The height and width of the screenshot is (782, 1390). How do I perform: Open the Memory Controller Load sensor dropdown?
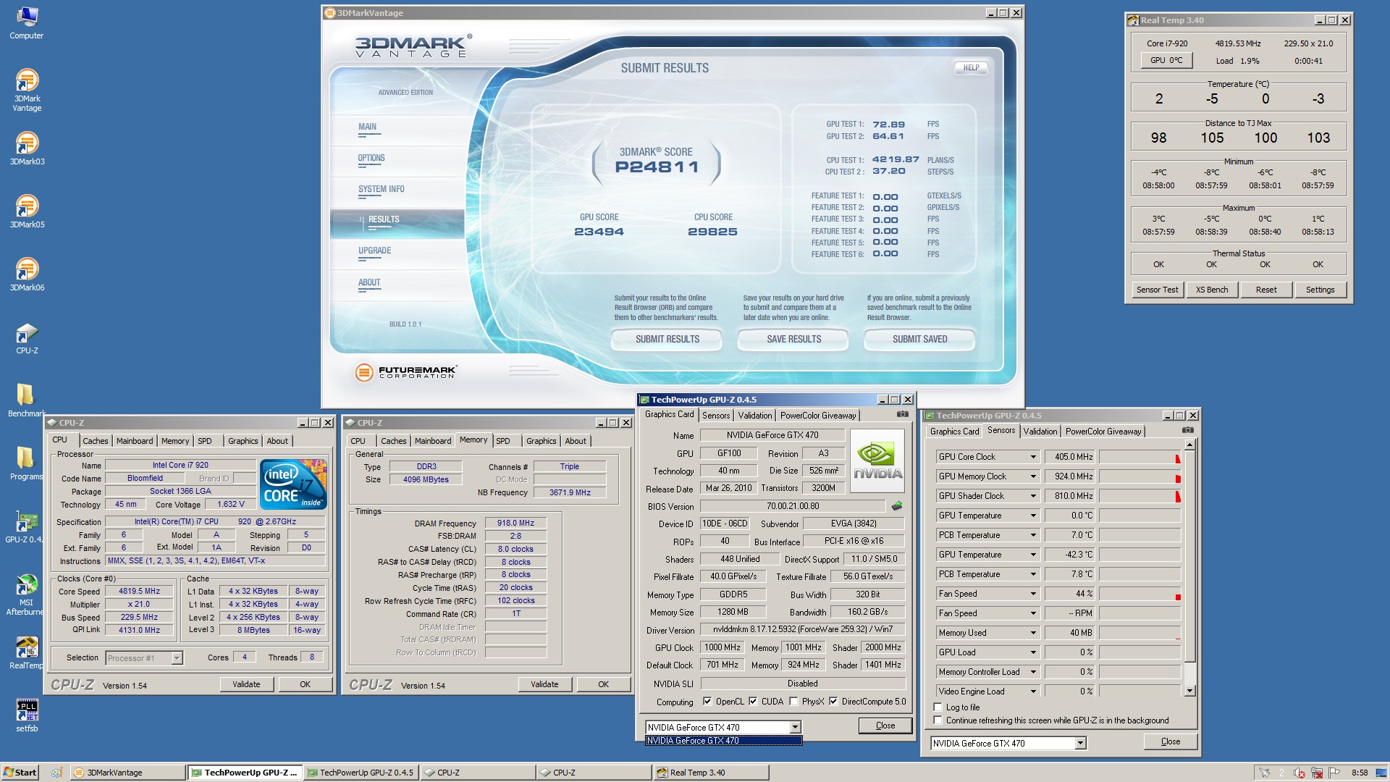coord(1033,672)
